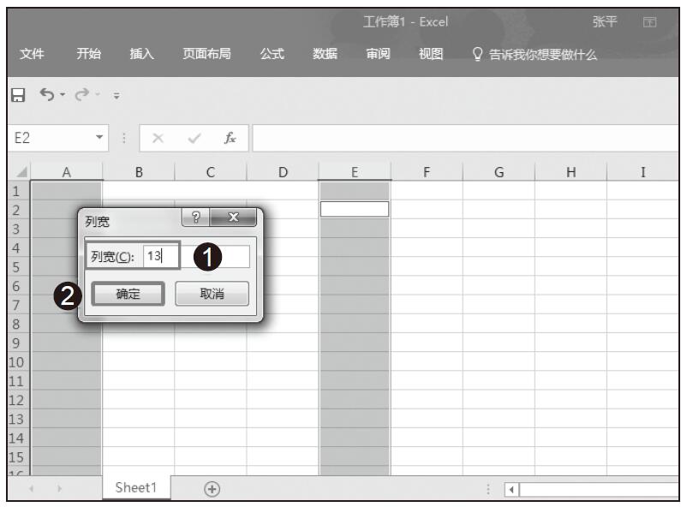Switch to the 公式 ribbon tab

[272, 54]
